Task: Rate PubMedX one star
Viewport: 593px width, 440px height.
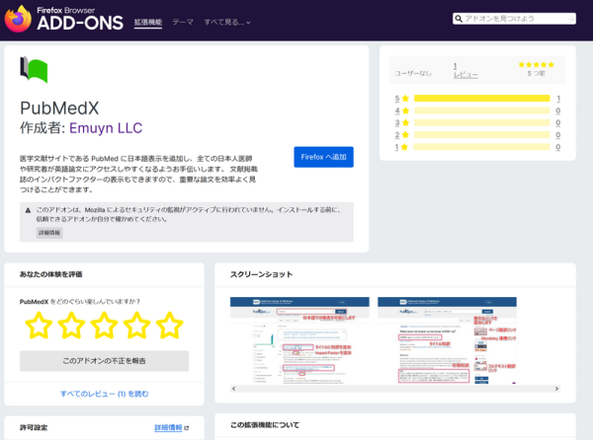Action: click(39, 326)
